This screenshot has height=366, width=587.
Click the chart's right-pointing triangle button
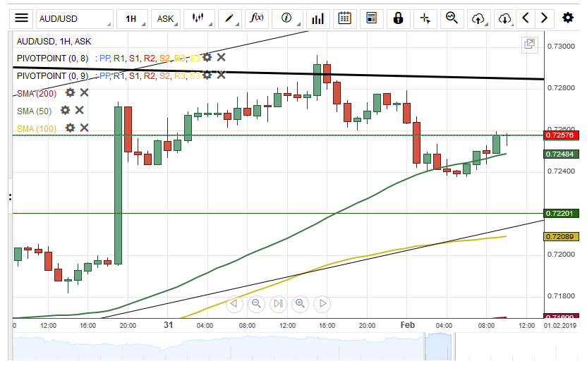coord(322,303)
